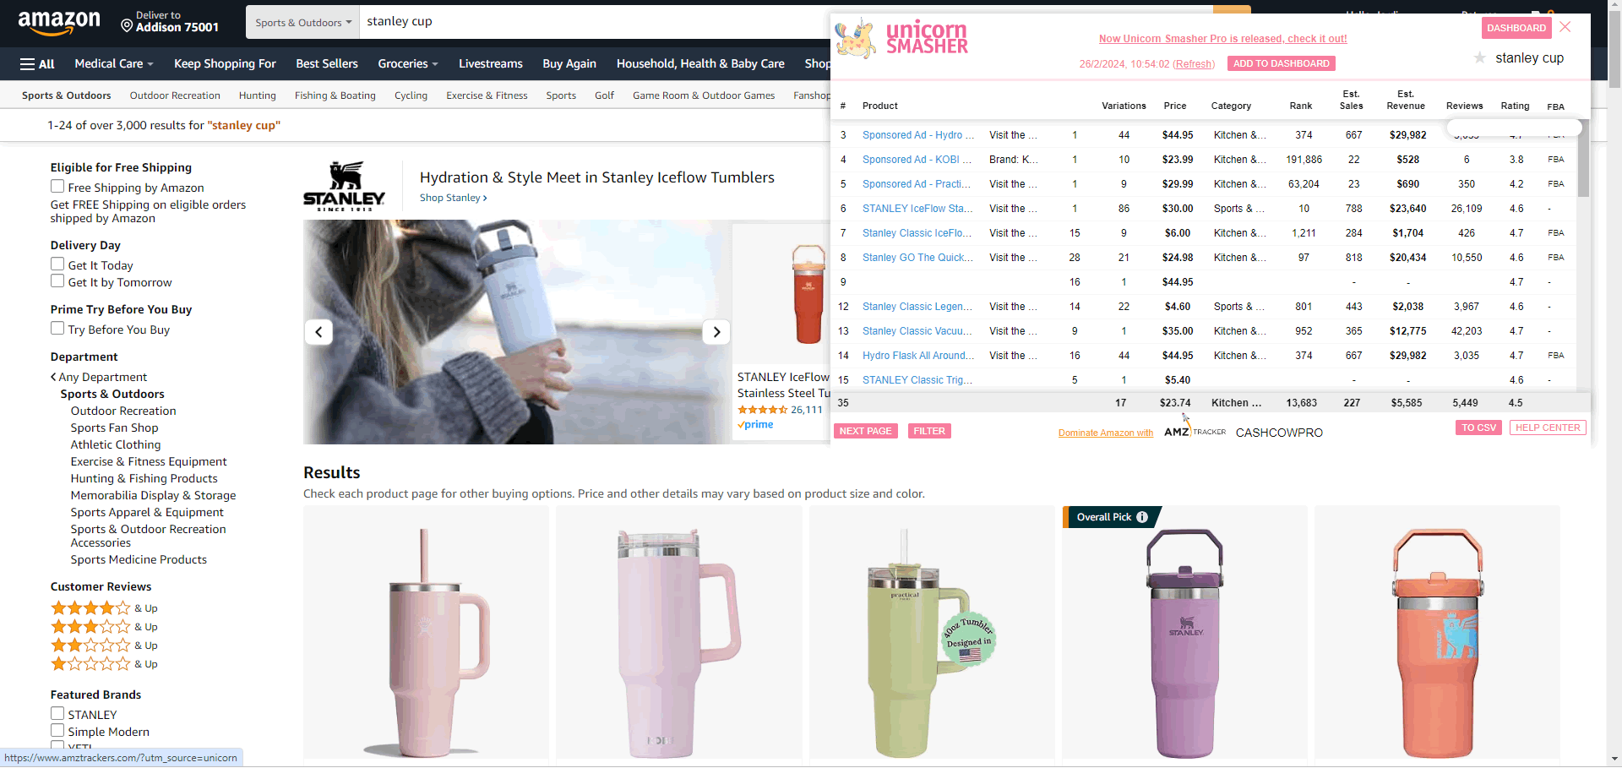Click the DASHBOARD button
1622x768 pixels.
tap(1516, 28)
